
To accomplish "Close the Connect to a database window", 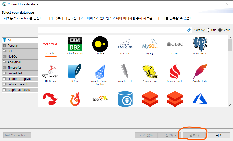I will (227, 4).
